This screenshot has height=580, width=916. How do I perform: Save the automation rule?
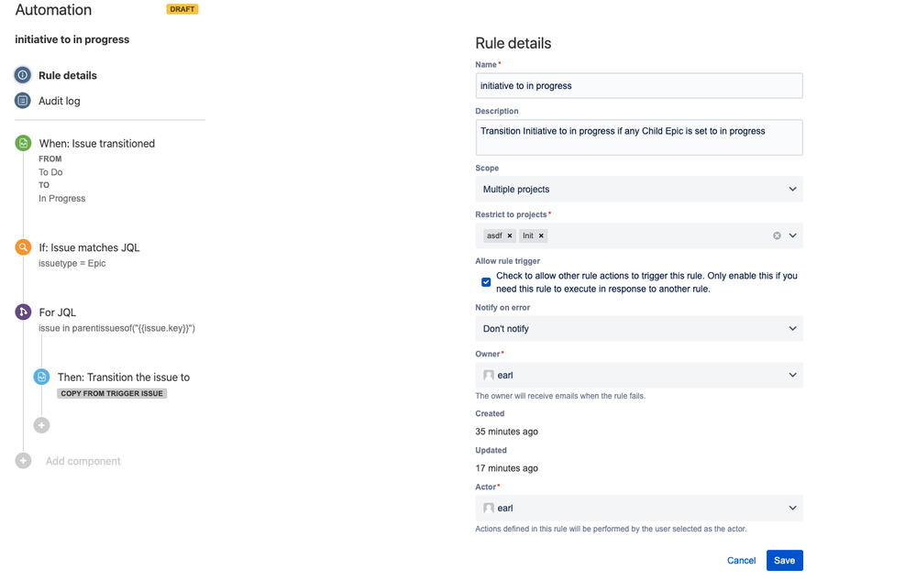pos(784,560)
